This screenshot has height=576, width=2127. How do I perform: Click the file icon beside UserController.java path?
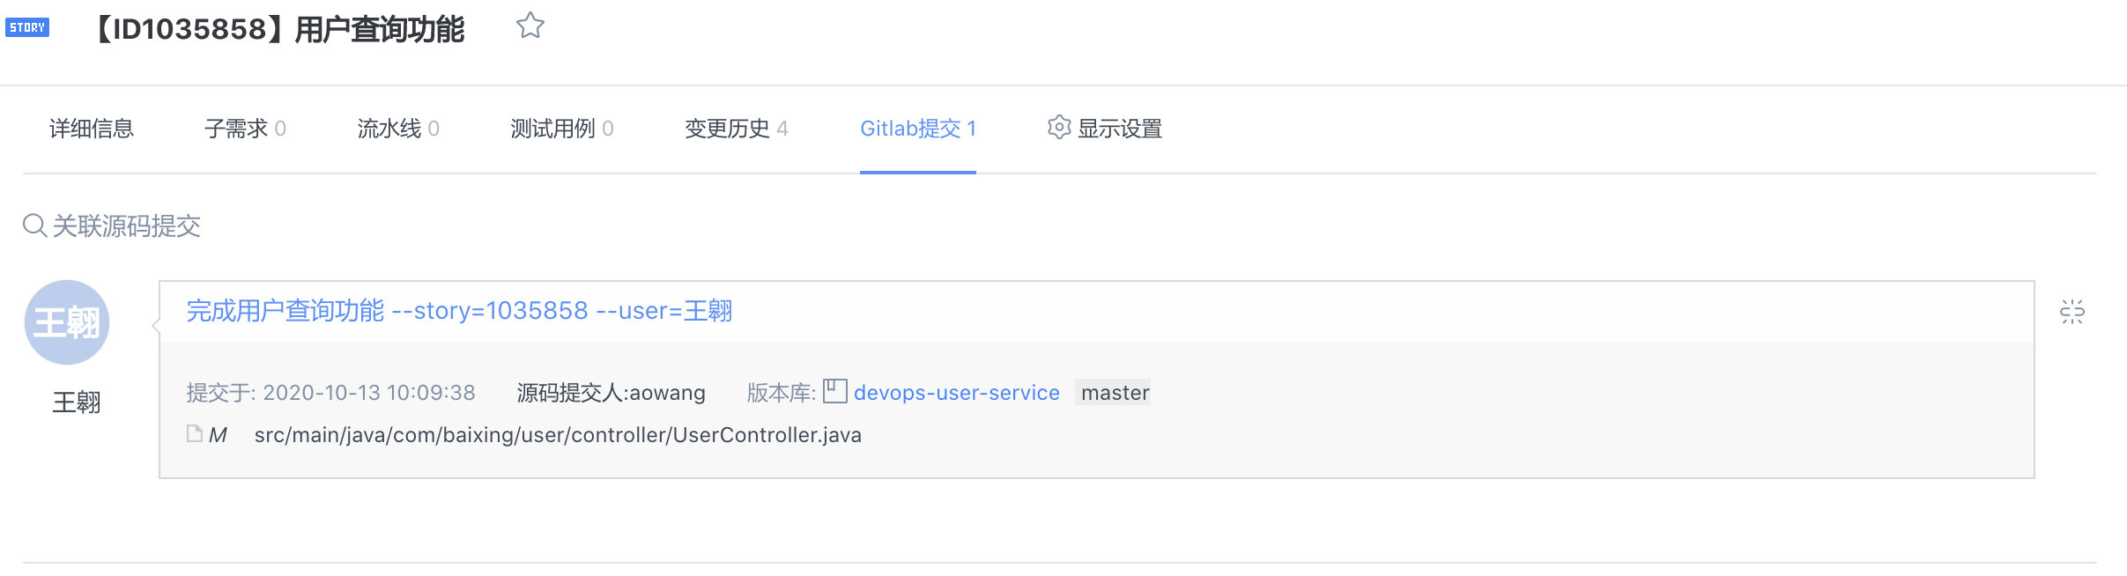coord(195,433)
